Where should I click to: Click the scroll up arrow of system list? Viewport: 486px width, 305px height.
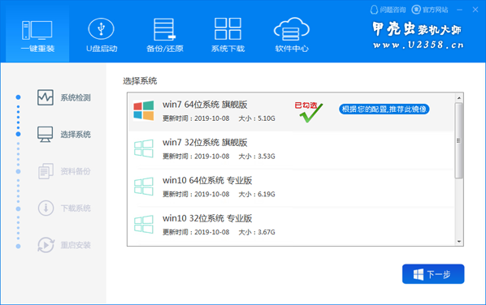(x=459, y=98)
